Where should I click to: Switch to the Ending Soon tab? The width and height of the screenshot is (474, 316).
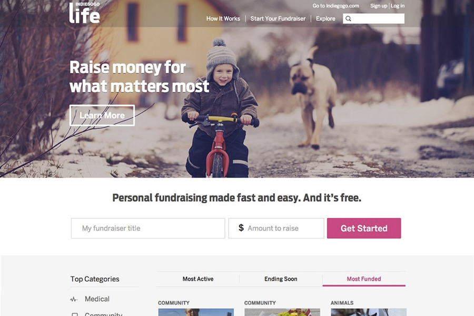pos(281,279)
